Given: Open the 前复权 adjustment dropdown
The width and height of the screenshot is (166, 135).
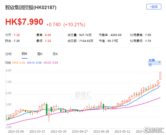Looking at the screenshot, I should pos(155,62).
